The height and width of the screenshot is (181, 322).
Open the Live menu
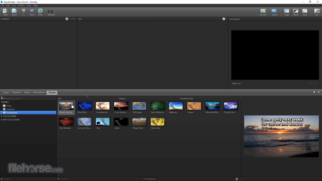click(x=14, y=6)
